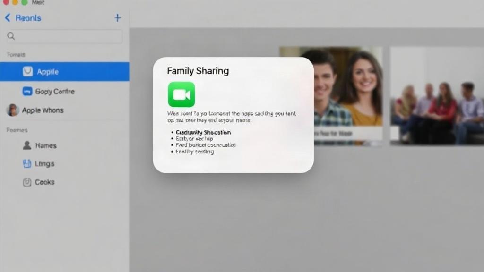Click the plus add button in sidebar
This screenshot has height=272, width=484.
pos(118,18)
